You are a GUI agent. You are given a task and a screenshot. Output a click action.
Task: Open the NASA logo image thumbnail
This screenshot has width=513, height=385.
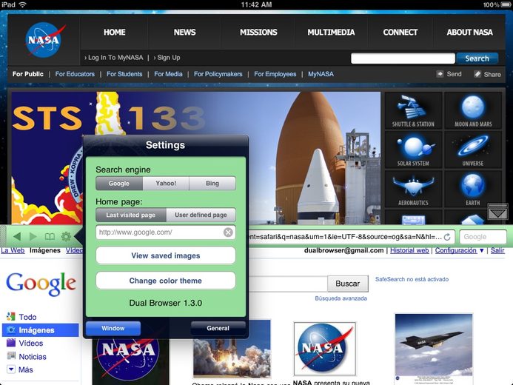[x=324, y=349]
